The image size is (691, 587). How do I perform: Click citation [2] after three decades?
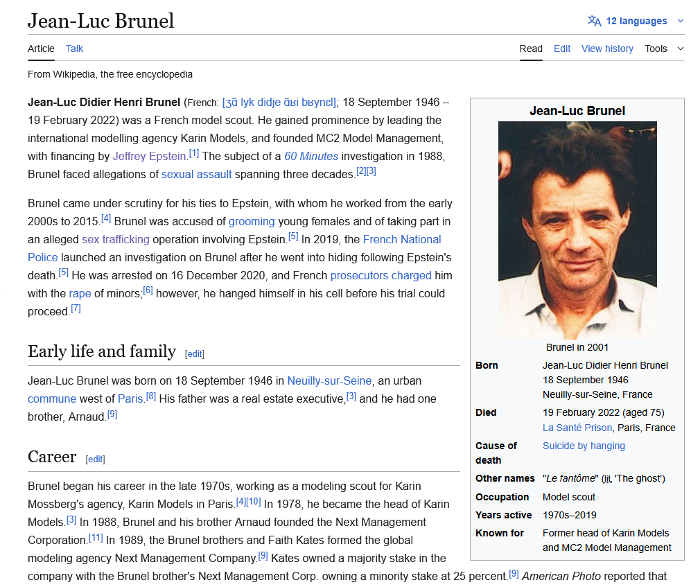[x=361, y=171]
